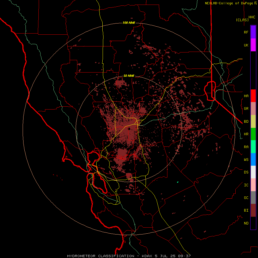This screenshot has height=258, width=258.
Task: Click the 50 NMI range ring label
Action: click(x=129, y=76)
